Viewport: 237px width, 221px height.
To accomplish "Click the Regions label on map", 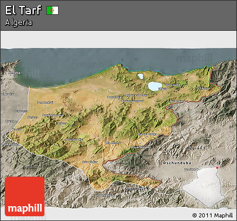I will [x=196, y=148].
